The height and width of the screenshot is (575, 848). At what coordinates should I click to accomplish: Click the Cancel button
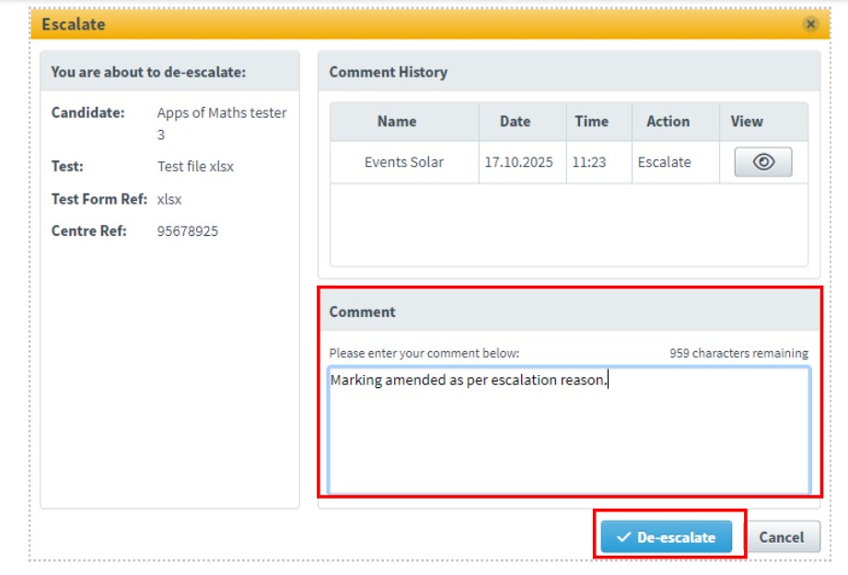(x=782, y=537)
